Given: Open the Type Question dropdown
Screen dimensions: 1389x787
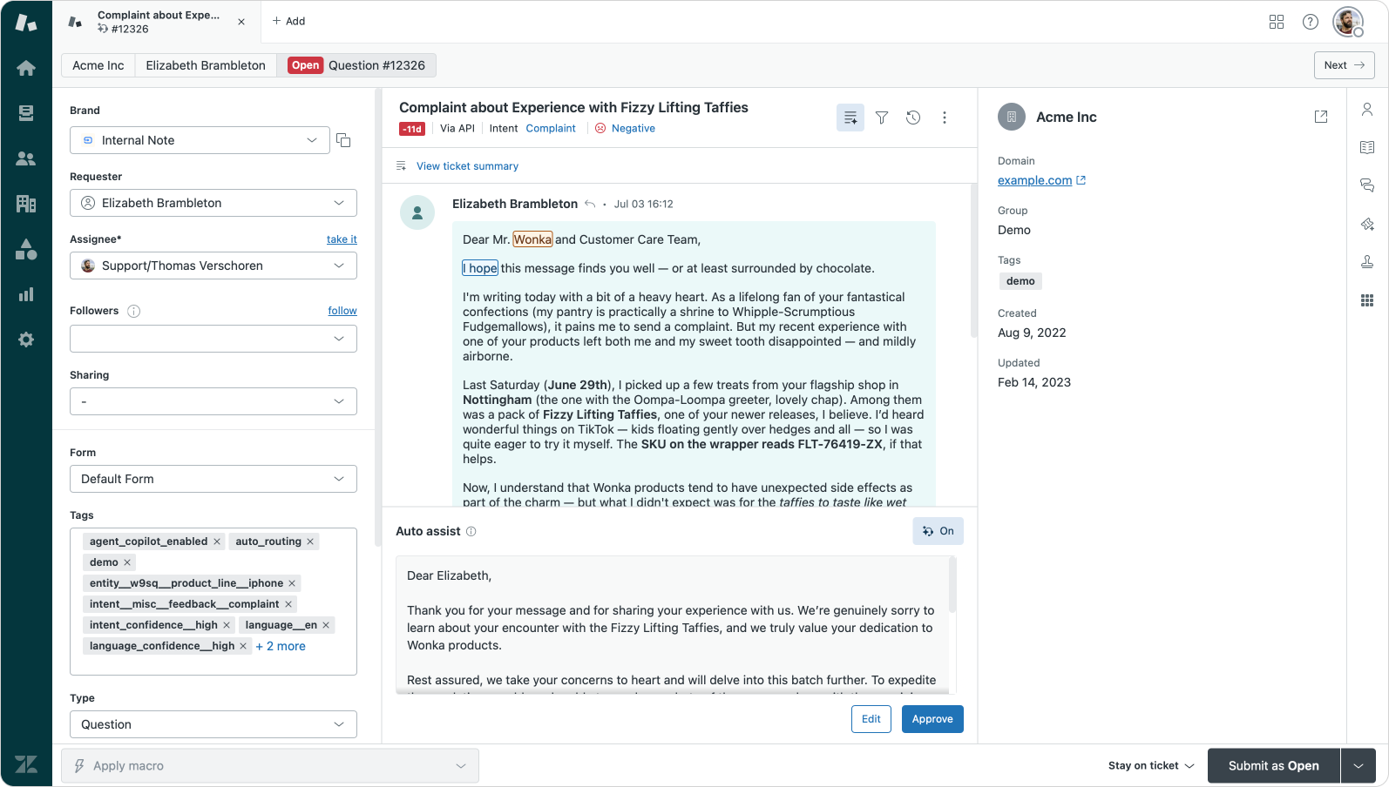Looking at the screenshot, I should (x=213, y=724).
